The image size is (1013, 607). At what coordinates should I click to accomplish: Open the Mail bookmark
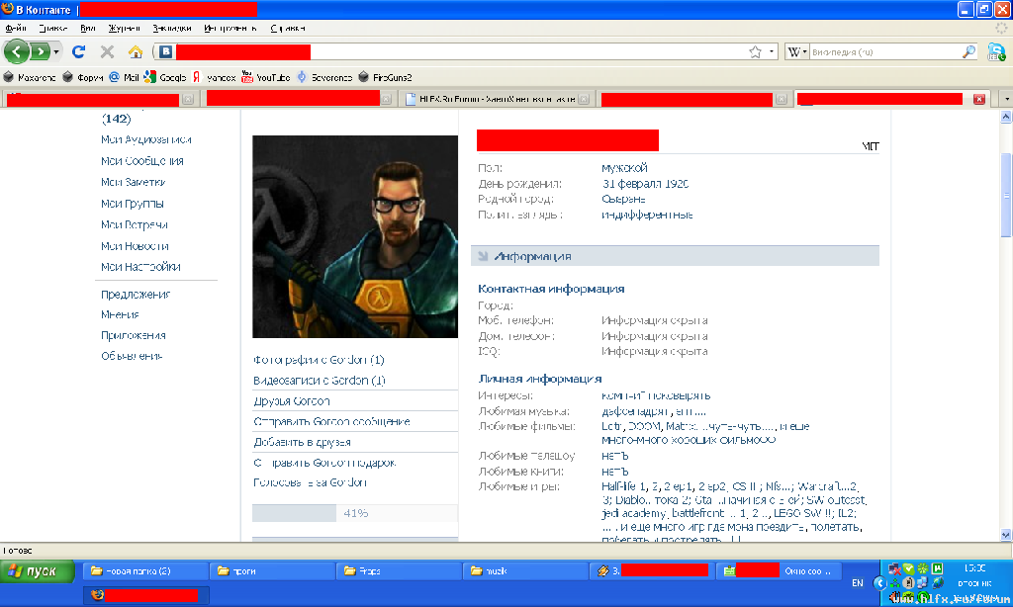point(124,77)
